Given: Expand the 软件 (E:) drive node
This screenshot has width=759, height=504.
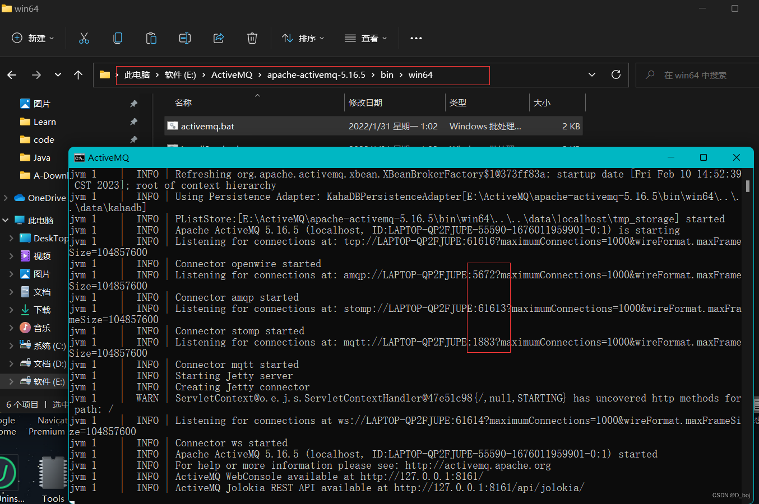Looking at the screenshot, I should 11,381.
